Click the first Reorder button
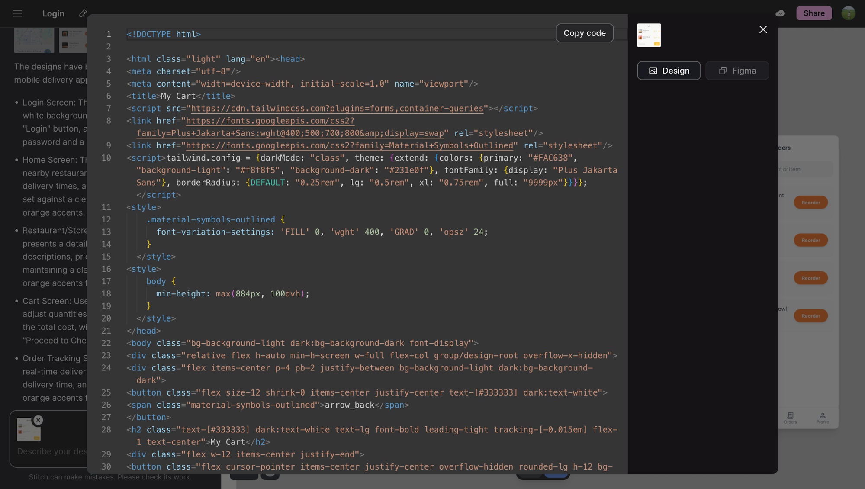 tap(810, 203)
